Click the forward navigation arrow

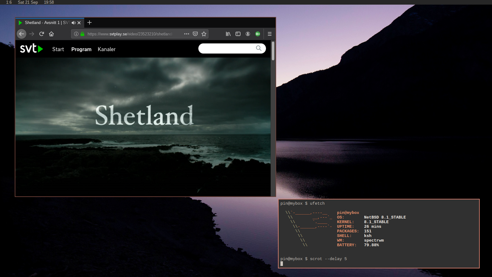[32, 34]
